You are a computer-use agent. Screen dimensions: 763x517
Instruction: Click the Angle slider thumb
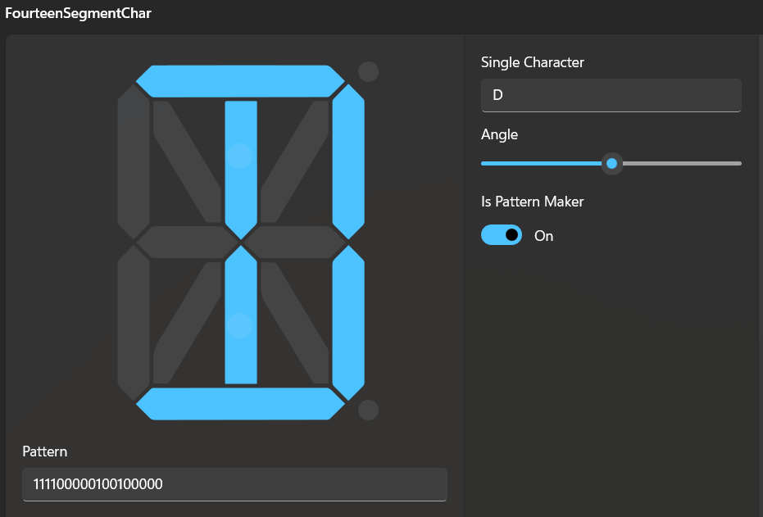click(x=611, y=163)
